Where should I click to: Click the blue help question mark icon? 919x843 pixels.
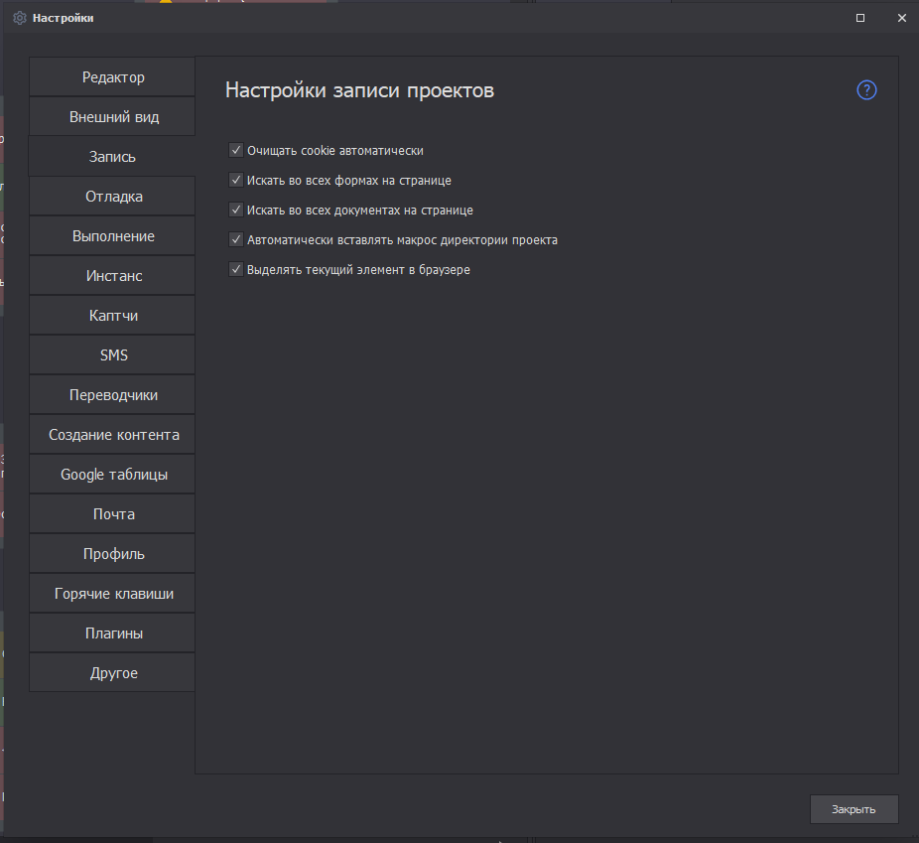point(866,90)
